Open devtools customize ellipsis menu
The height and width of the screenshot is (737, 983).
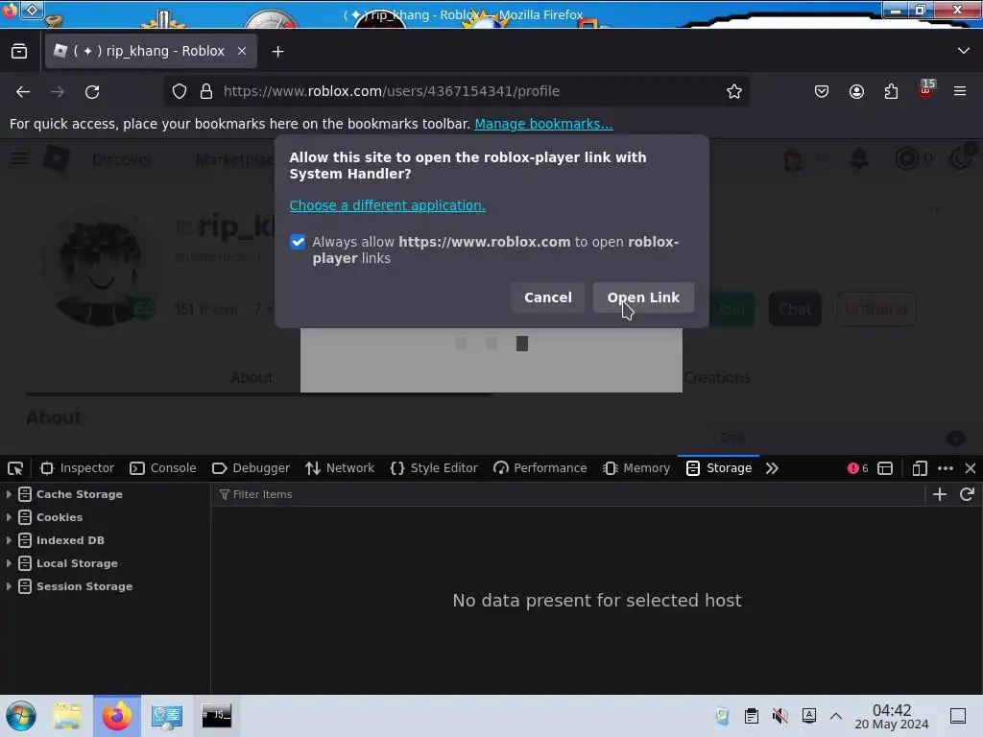click(x=946, y=468)
